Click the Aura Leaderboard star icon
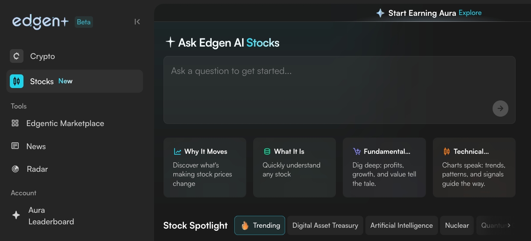 coord(16,215)
